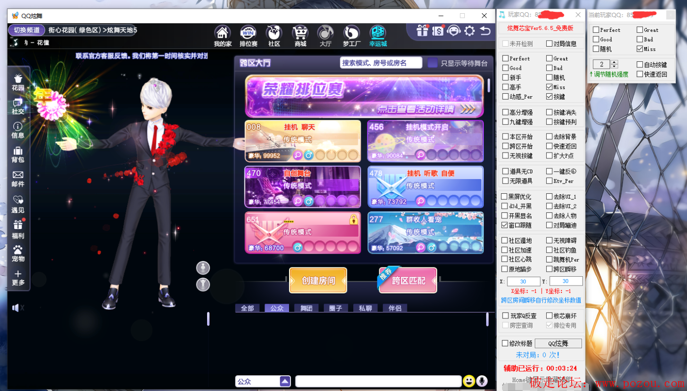
Task: Enable 社区钓鱼 checkbox
Action: [550, 250]
